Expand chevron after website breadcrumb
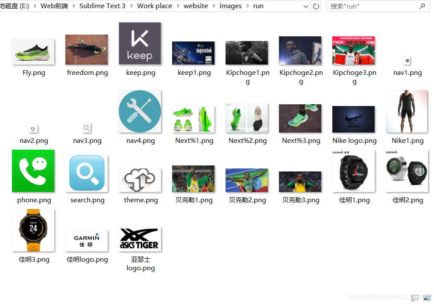Screen dimensions: 434x304 (214, 6)
